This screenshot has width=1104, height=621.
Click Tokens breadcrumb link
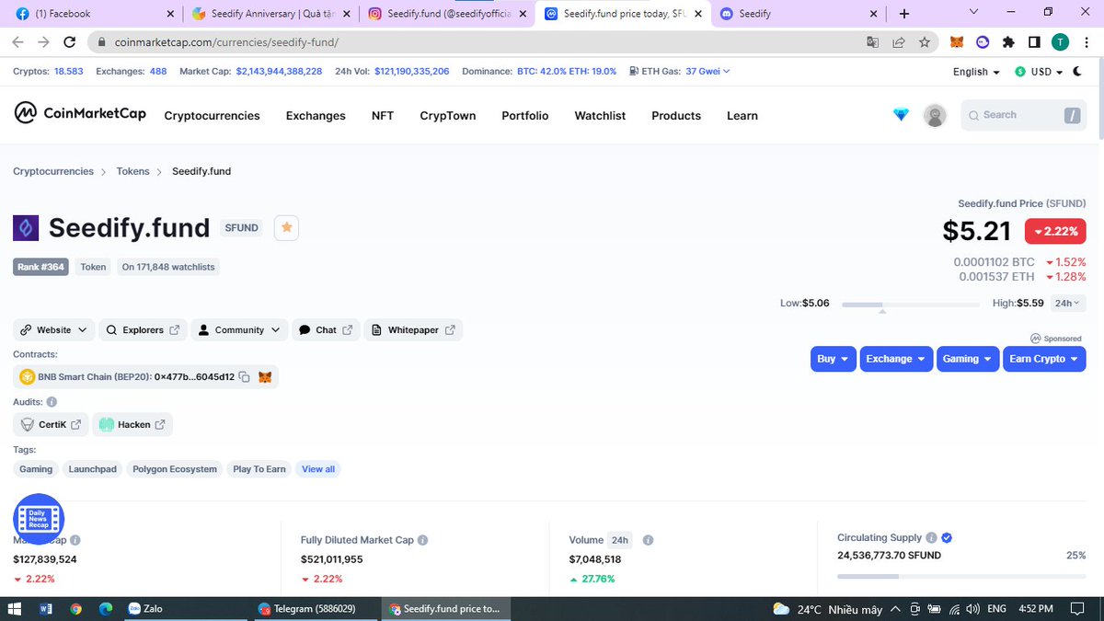132,171
